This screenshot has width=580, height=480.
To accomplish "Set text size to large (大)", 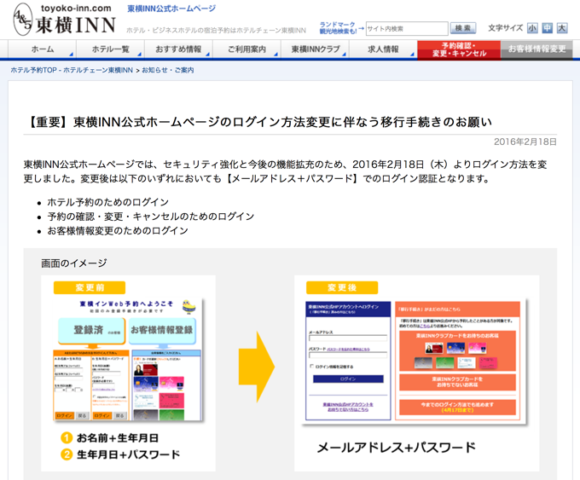I will click(x=562, y=28).
